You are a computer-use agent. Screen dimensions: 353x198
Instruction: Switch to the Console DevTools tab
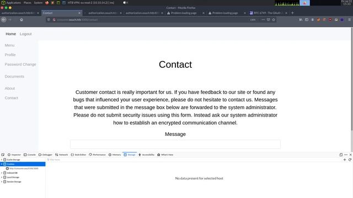pos(30,155)
